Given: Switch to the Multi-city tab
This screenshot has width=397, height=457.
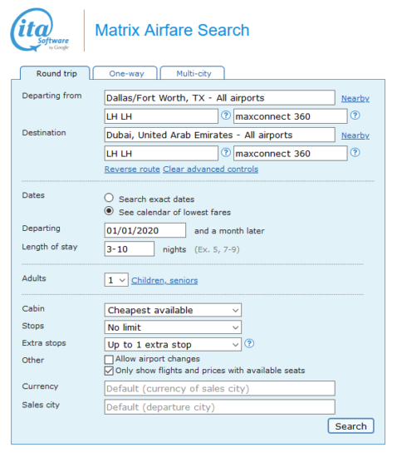Looking at the screenshot, I should tap(193, 73).
